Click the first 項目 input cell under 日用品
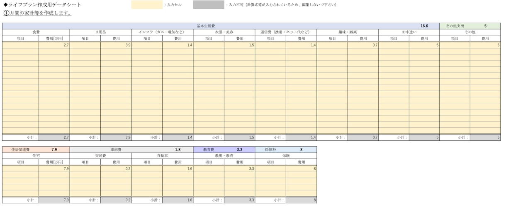This screenshot has width=506, height=207. point(85,45)
